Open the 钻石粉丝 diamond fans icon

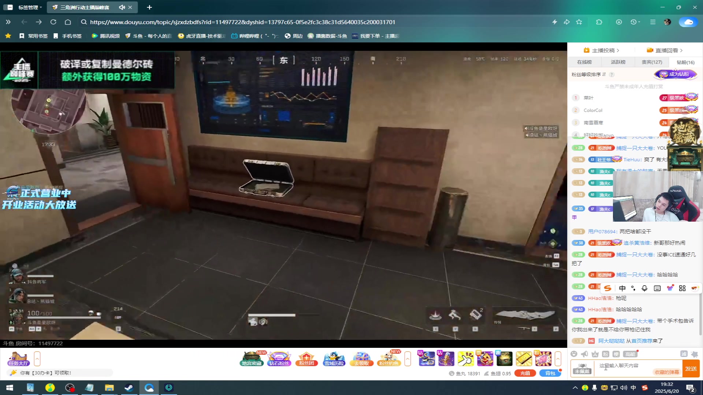pyautogui.click(x=279, y=358)
